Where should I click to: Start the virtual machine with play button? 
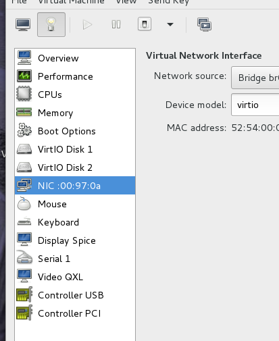tap(87, 24)
